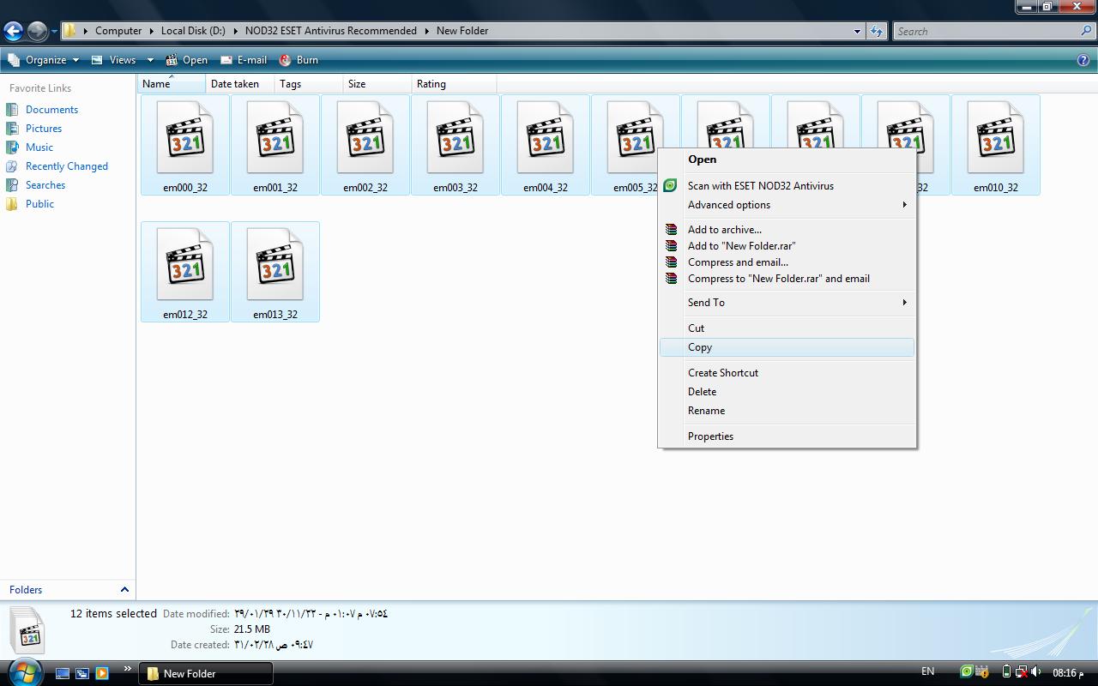Click the search magnifier icon

coord(1087,31)
